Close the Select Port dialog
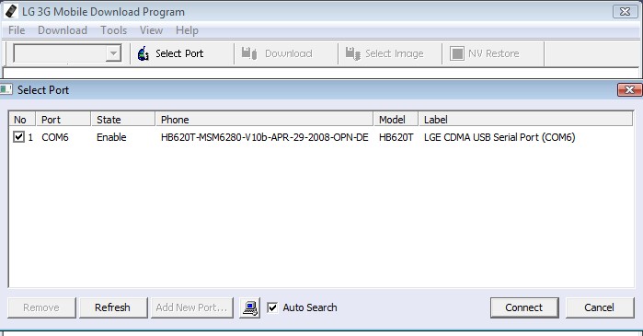Image resolution: width=643 pixels, height=336 pixels. [629, 89]
